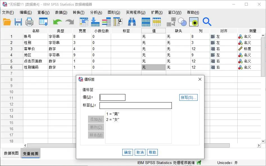The height and width of the screenshot is (166, 266).
Task: Open the 帮助(H) menu
Action: click(193, 13)
